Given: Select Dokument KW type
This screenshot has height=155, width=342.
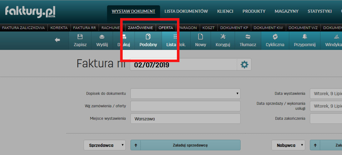Looking at the screenshot, I should pos(268,28).
